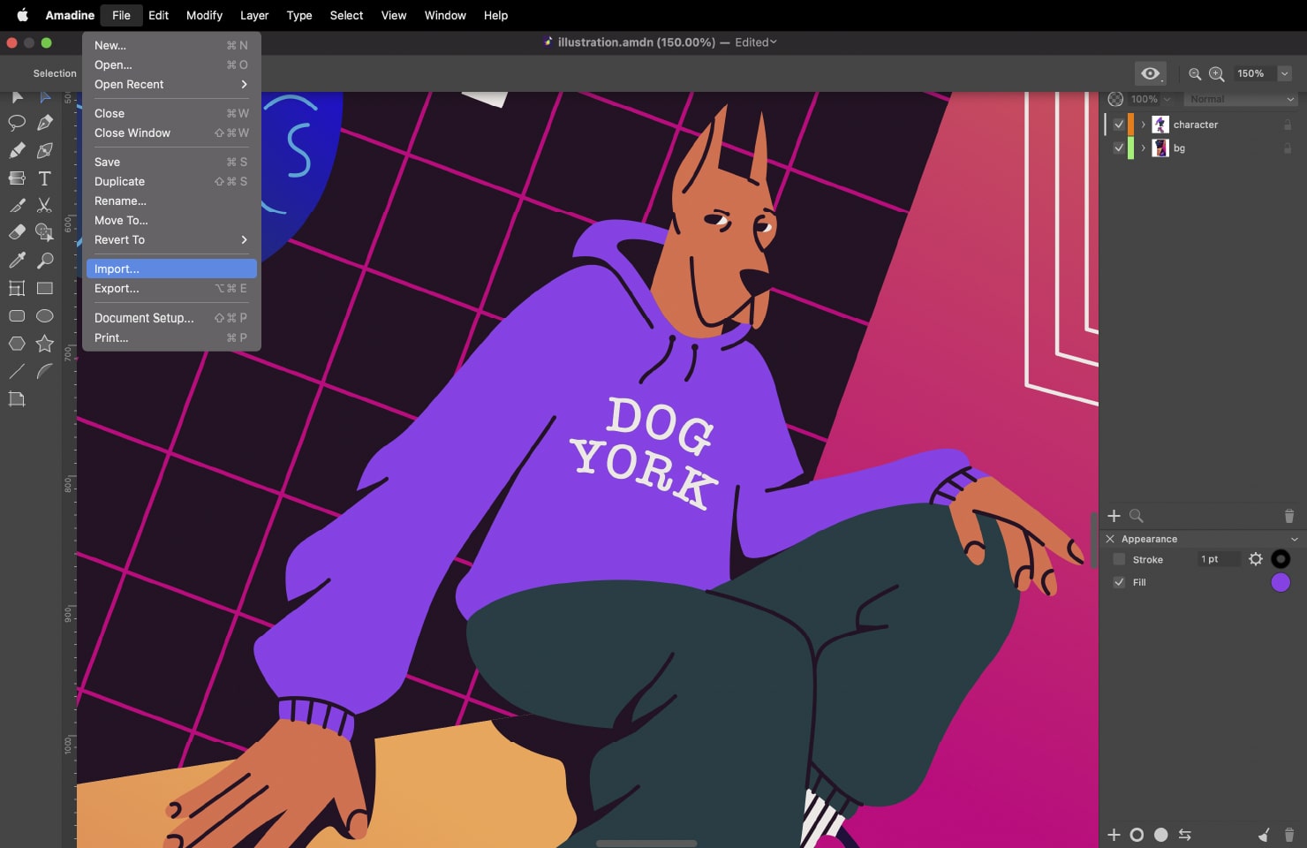This screenshot has width=1307, height=848.
Task: Select the Arc tool
Action: [45, 371]
